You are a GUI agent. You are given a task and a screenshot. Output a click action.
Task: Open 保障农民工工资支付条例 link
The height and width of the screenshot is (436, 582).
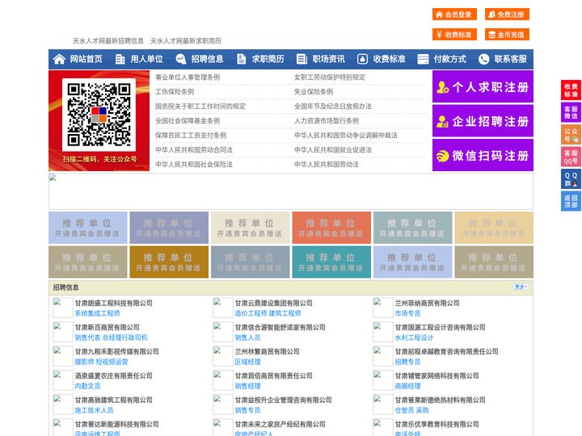coord(191,136)
